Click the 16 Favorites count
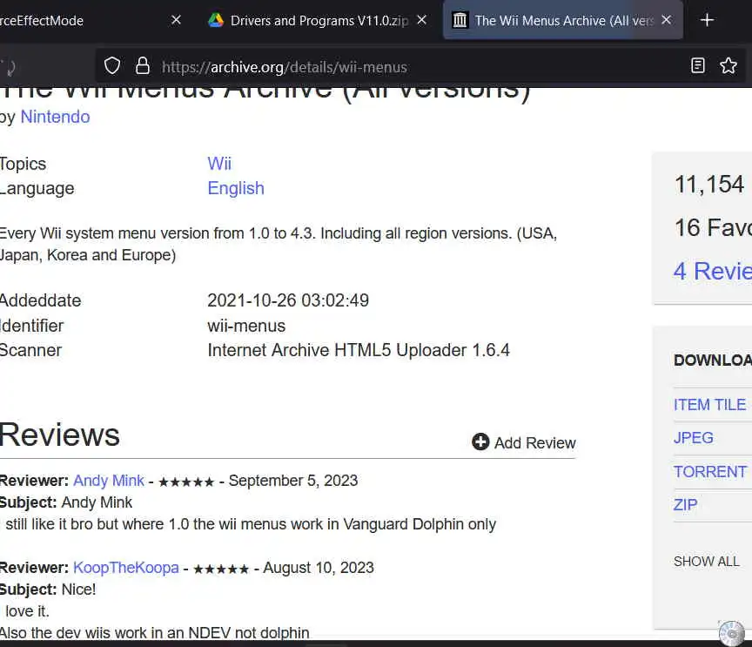The width and height of the screenshot is (752, 647). point(713,227)
